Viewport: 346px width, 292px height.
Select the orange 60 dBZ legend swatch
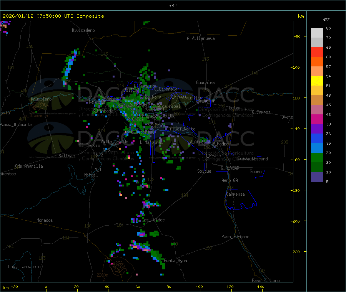coord(317,61)
